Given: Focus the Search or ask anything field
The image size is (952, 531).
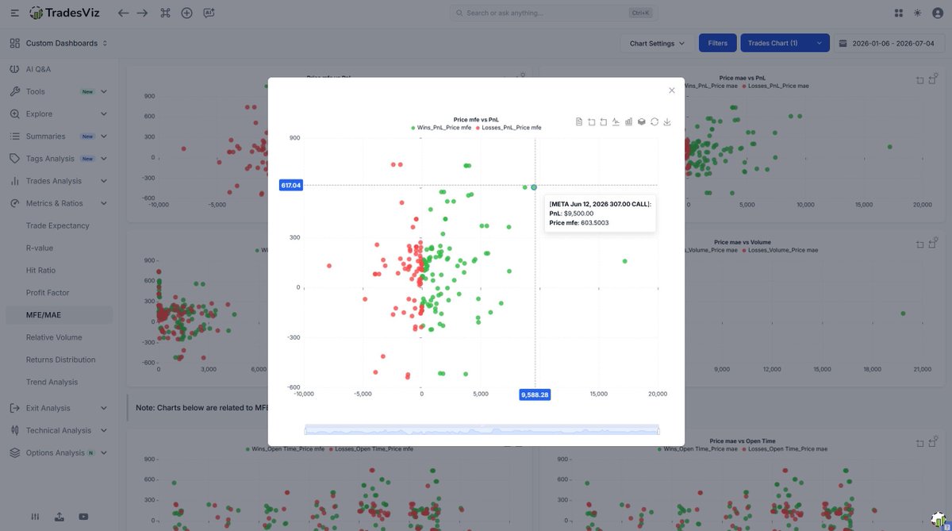Looking at the screenshot, I should [553, 13].
